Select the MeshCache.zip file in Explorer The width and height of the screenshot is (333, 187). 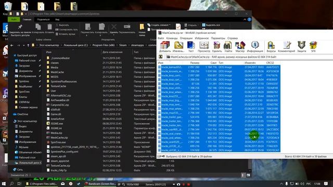click(59, 138)
